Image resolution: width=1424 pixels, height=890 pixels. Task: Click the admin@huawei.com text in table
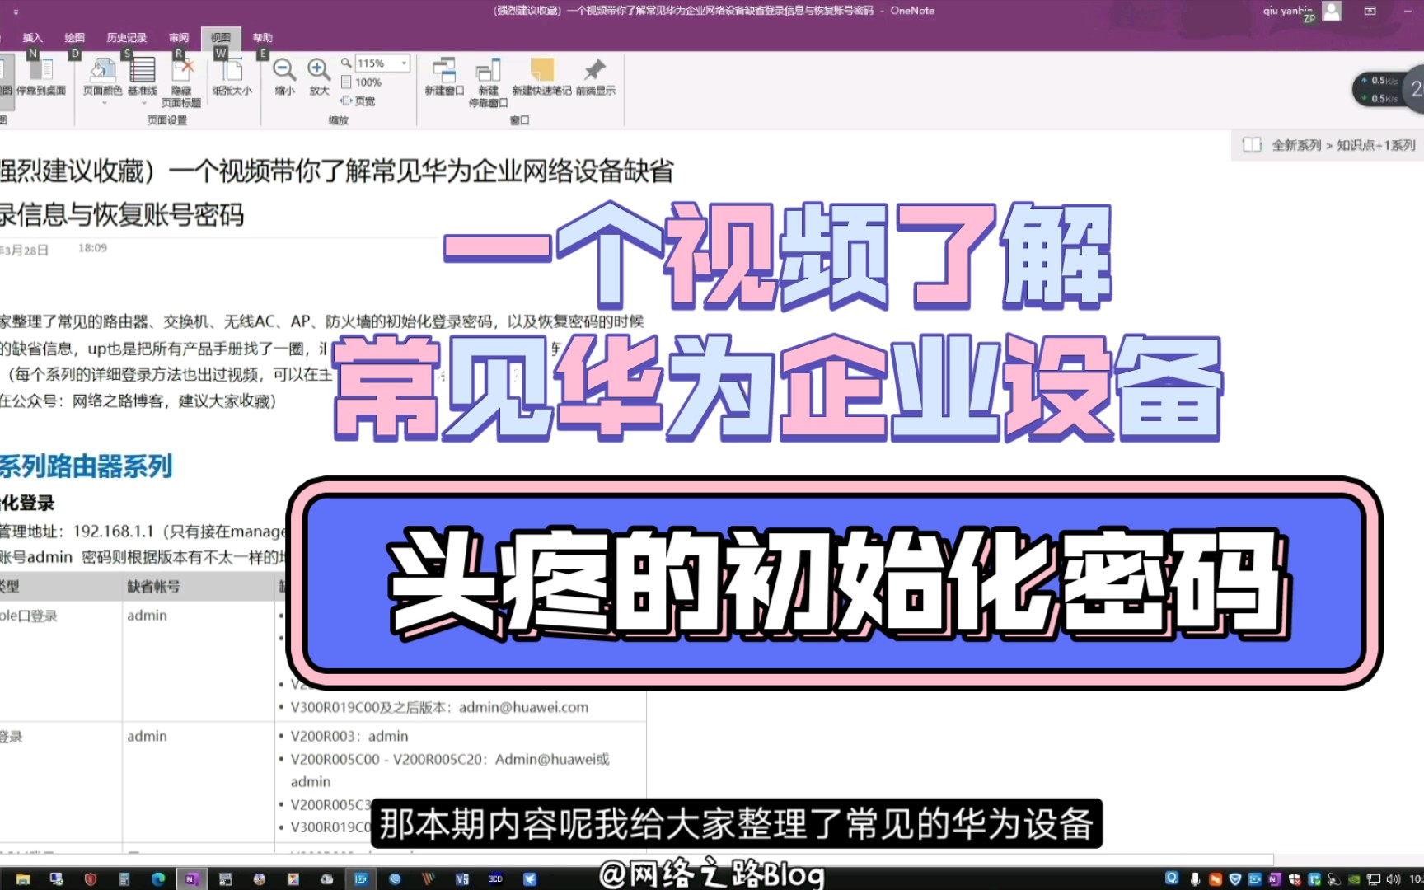[x=523, y=707]
